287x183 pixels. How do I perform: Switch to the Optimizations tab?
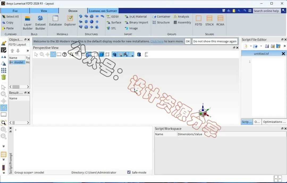(274, 122)
